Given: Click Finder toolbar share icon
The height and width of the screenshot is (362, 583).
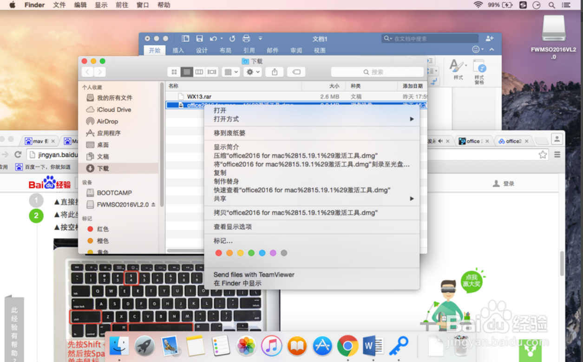Looking at the screenshot, I should click(x=275, y=72).
